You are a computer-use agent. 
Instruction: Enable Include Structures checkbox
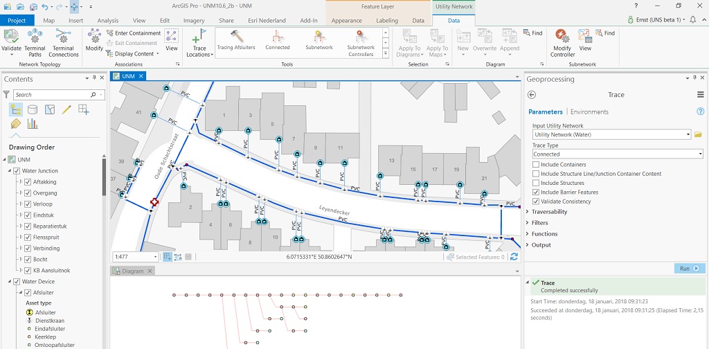[536, 183]
